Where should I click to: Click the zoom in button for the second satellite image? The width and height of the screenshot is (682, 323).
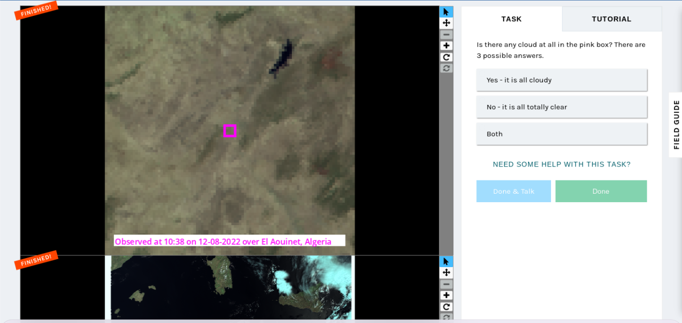tap(446, 295)
